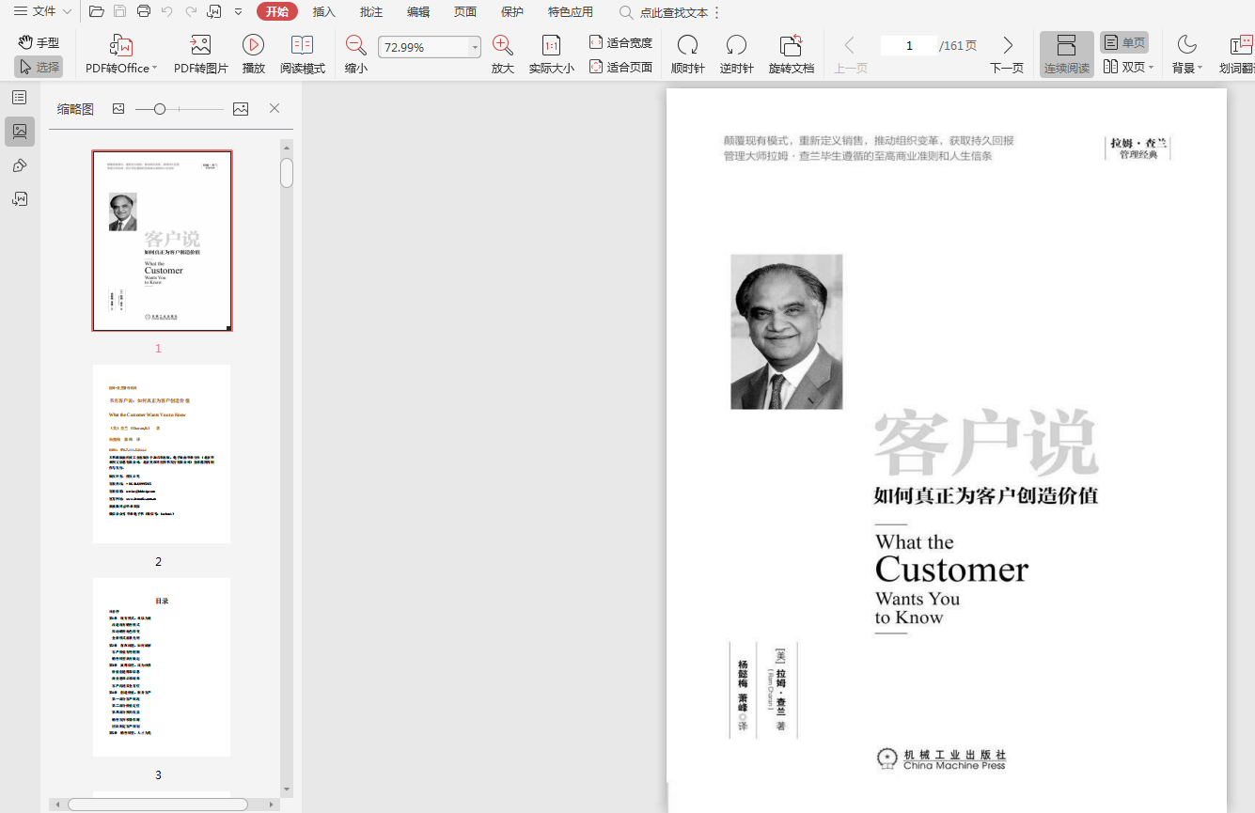The image size is (1255, 813).
Task: Click the export icon beside redo
Action: [x=214, y=12]
